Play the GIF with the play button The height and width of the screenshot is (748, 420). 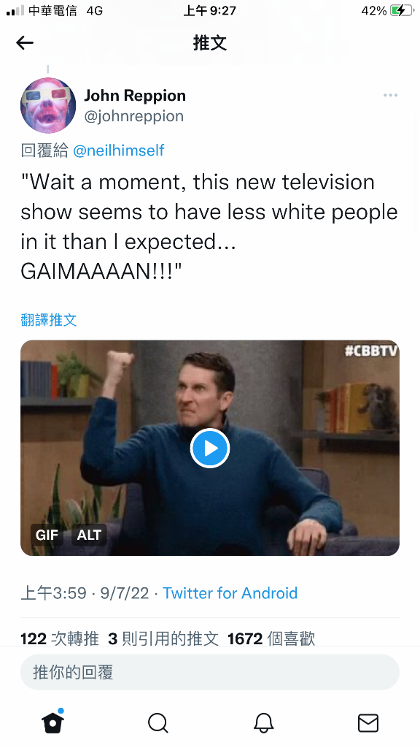[210, 448]
